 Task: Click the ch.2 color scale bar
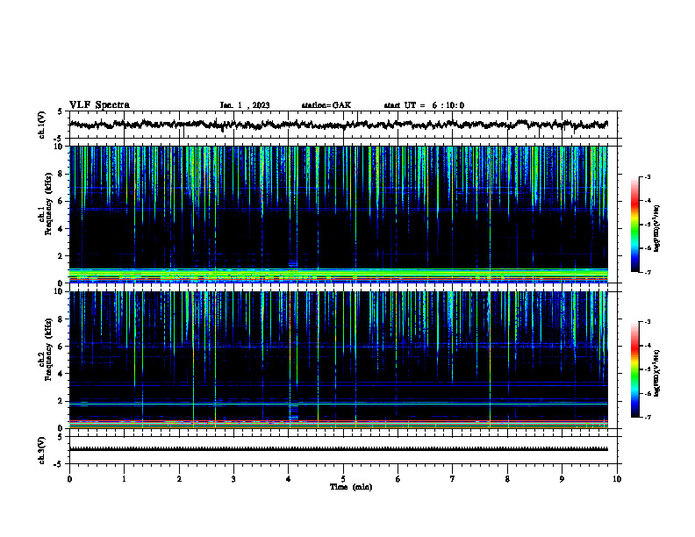coord(635,369)
